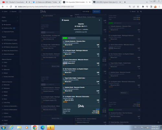Image resolution: width=162 pixels, height=130 pixels.
Task: Open the Chrome extensions puzzle icon
Action: pyautogui.click(x=143, y=6)
